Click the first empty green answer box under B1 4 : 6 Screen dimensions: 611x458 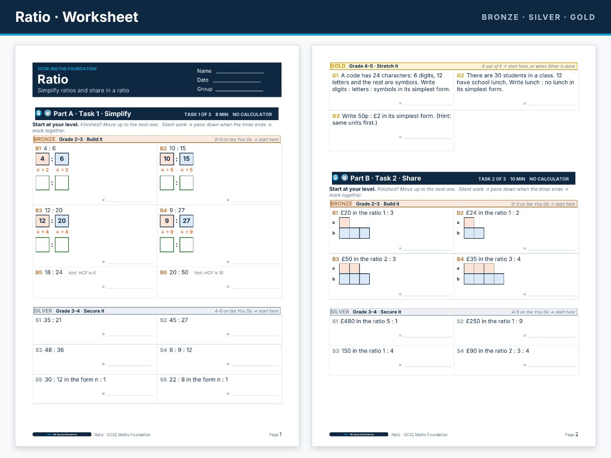[x=42, y=183]
